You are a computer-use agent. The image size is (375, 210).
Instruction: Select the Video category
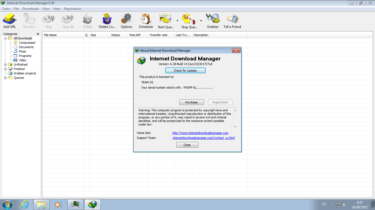pyautogui.click(x=23, y=60)
